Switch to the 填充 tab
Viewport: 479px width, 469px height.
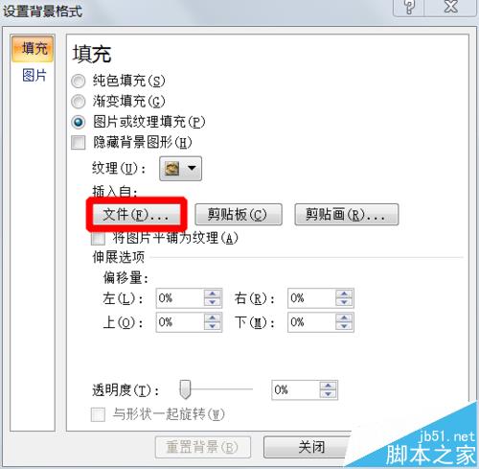33,49
